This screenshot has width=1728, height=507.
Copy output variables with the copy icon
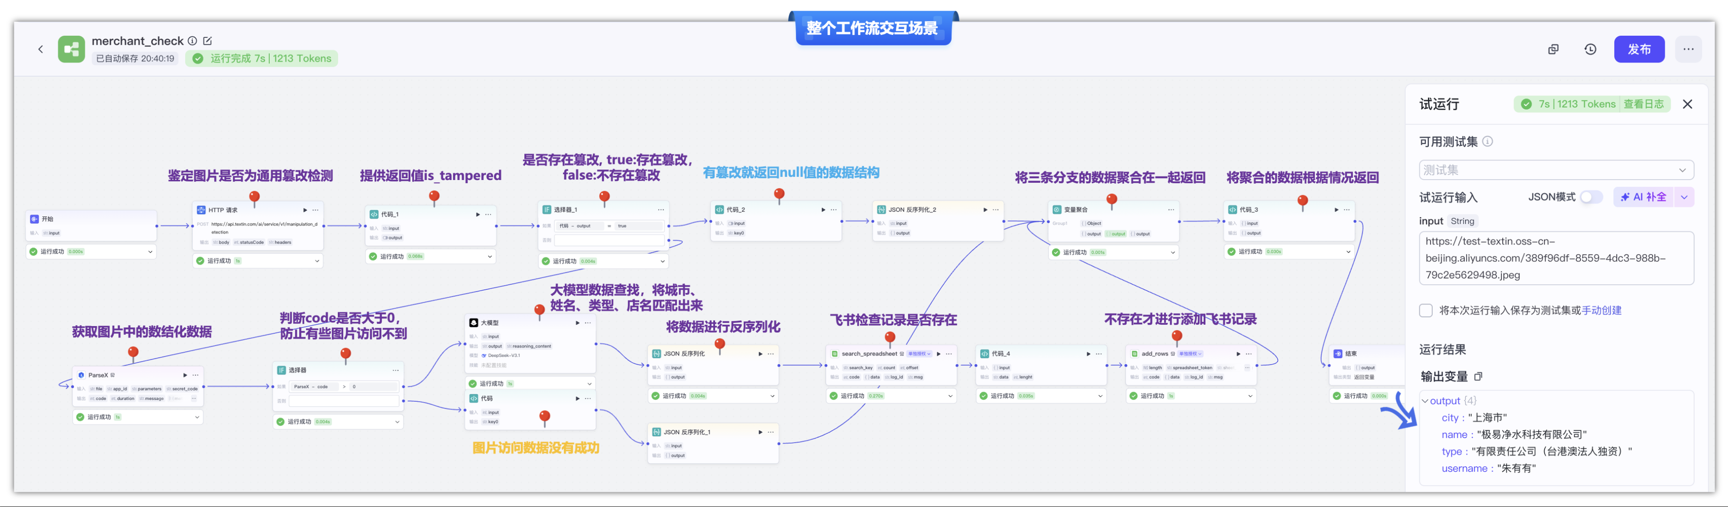pos(1478,376)
